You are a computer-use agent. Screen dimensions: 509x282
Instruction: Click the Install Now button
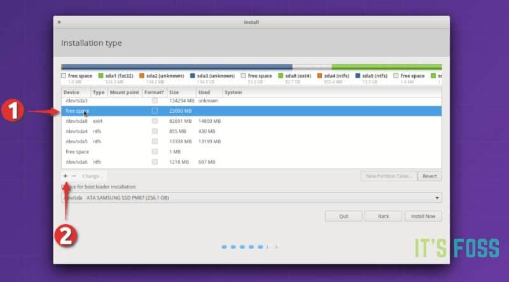[x=423, y=216]
